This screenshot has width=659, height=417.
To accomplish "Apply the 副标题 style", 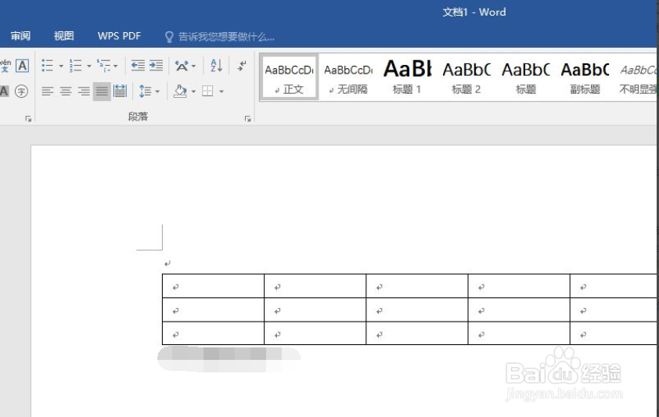I will tap(585, 77).
